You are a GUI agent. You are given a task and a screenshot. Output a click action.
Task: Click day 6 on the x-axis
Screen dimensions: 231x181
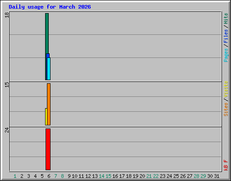[x=49, y=176]
